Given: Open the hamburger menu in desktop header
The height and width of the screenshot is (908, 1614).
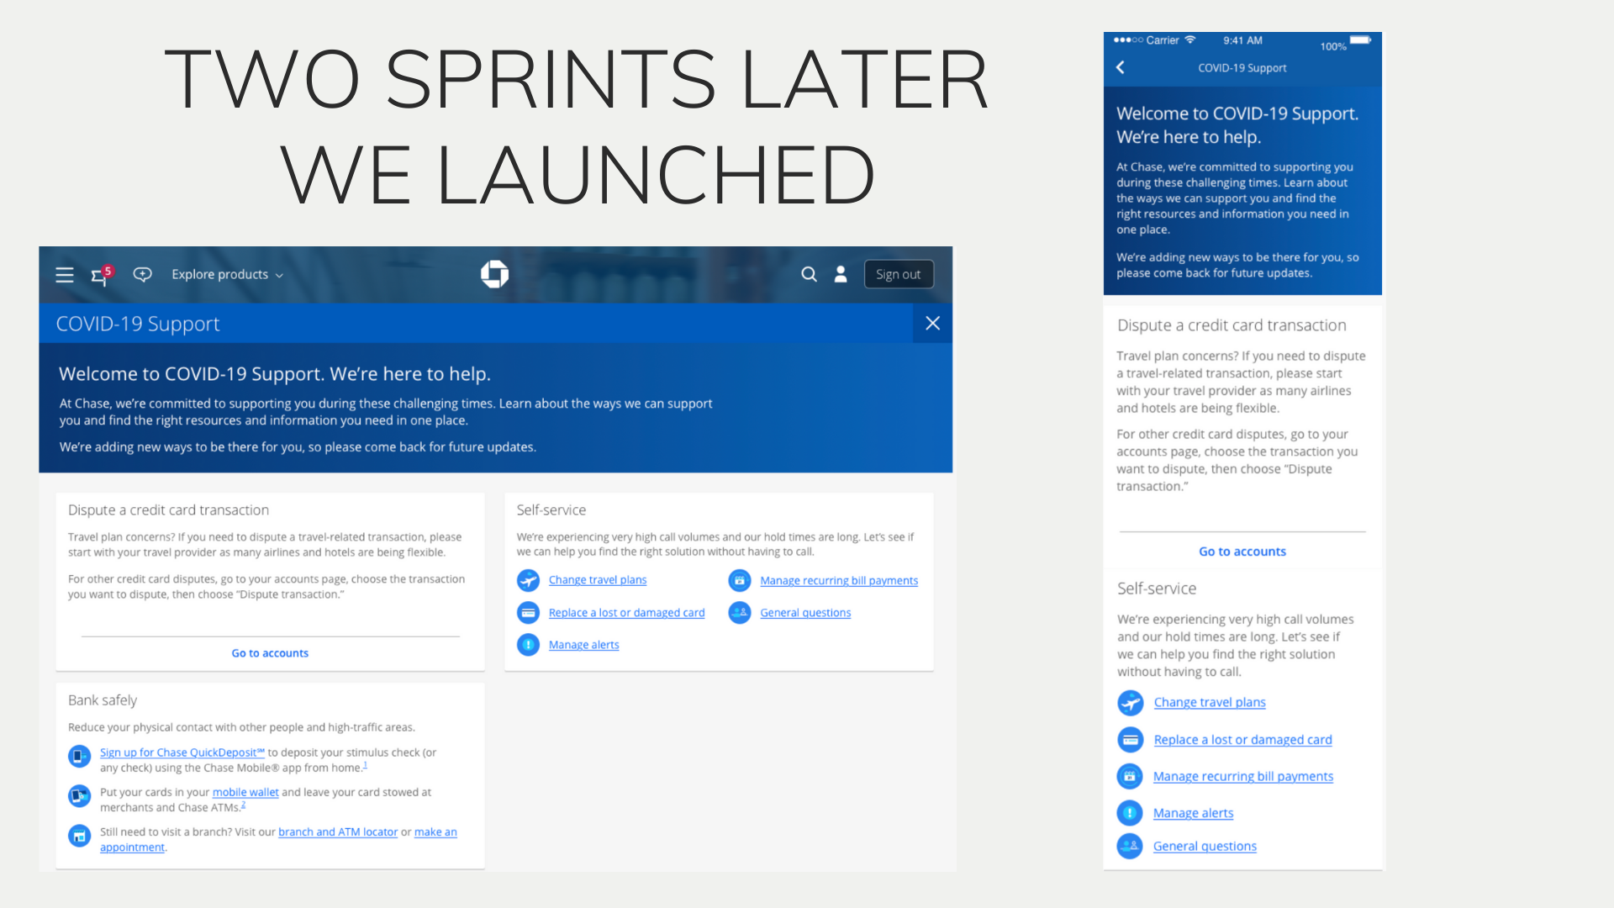Looking at the screenshot, I should pyautogui.click(x=65, y=275).
